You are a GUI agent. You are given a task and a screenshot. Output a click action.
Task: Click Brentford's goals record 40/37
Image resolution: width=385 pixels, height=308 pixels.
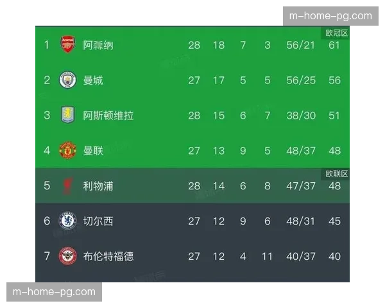(300, 256)
